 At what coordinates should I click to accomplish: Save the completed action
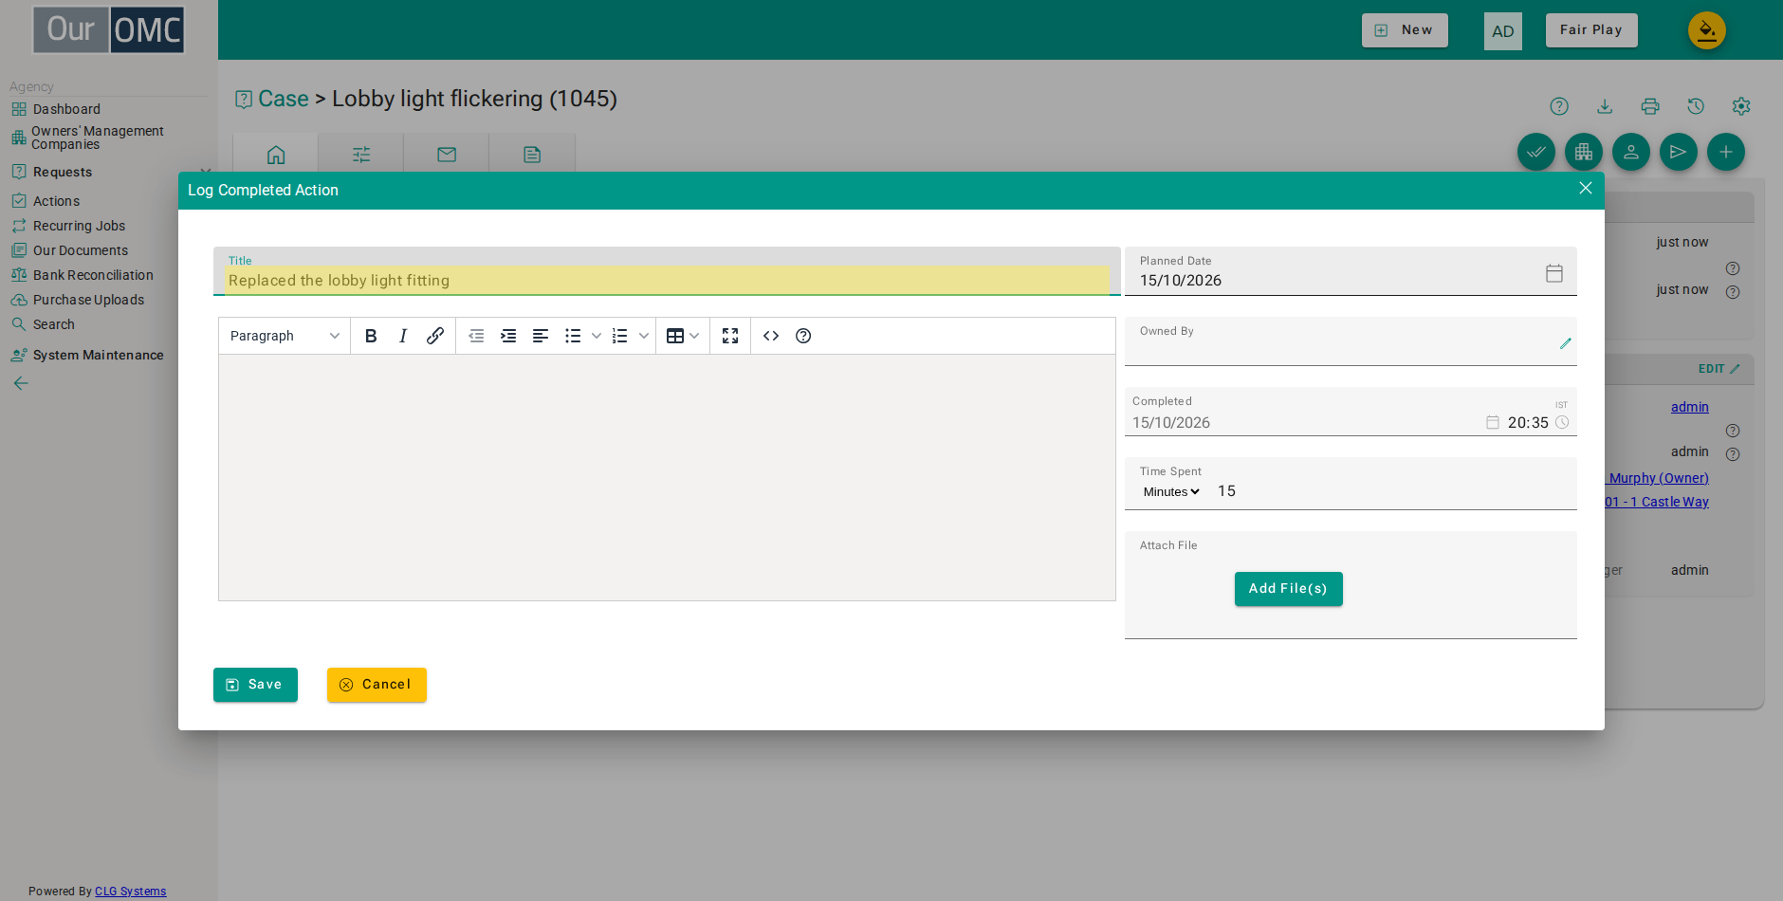coord(255,685)
